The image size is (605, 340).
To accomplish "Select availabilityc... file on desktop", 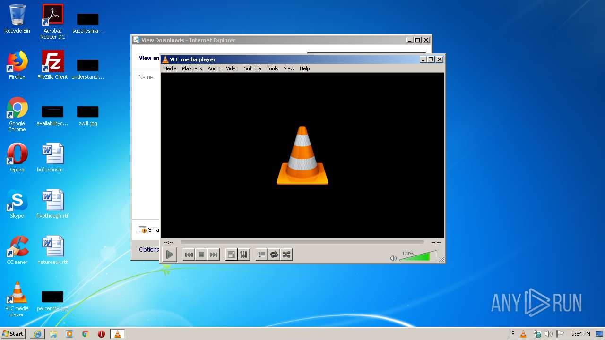I will [x=52, y=116].
